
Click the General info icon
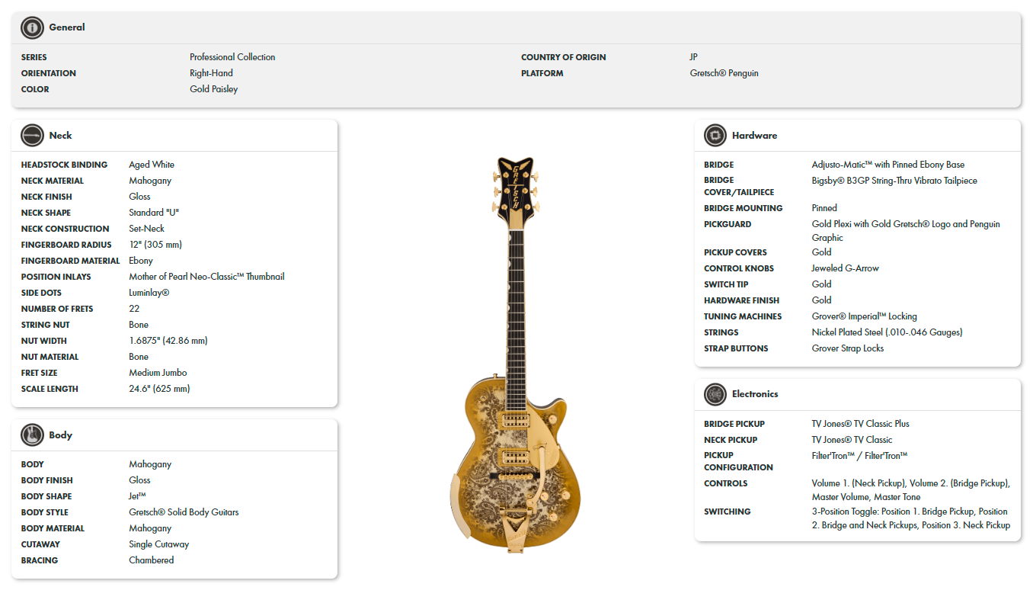point(32,27)
